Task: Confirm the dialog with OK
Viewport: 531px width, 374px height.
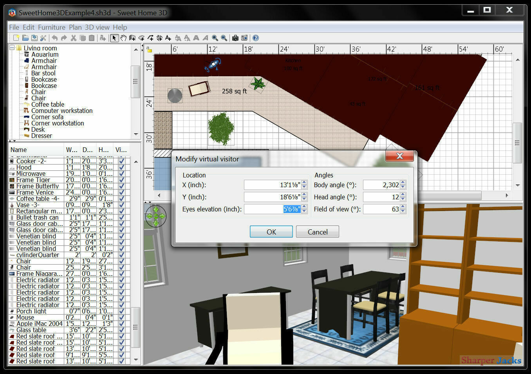Action: tap(271, 232)
